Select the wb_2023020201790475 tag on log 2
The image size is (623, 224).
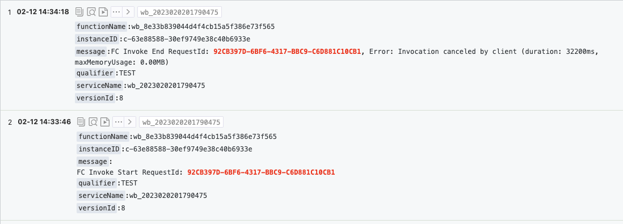[x=181, y=122]
